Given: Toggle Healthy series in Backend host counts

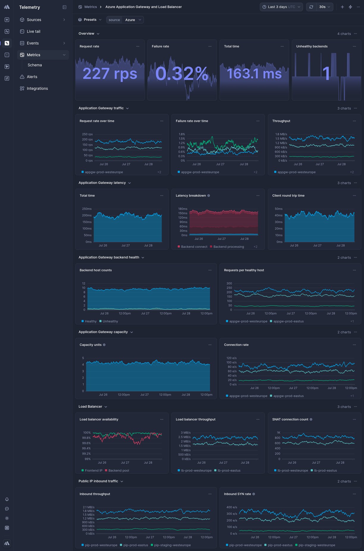Looking at the screenshot, I should pos(89,321).
